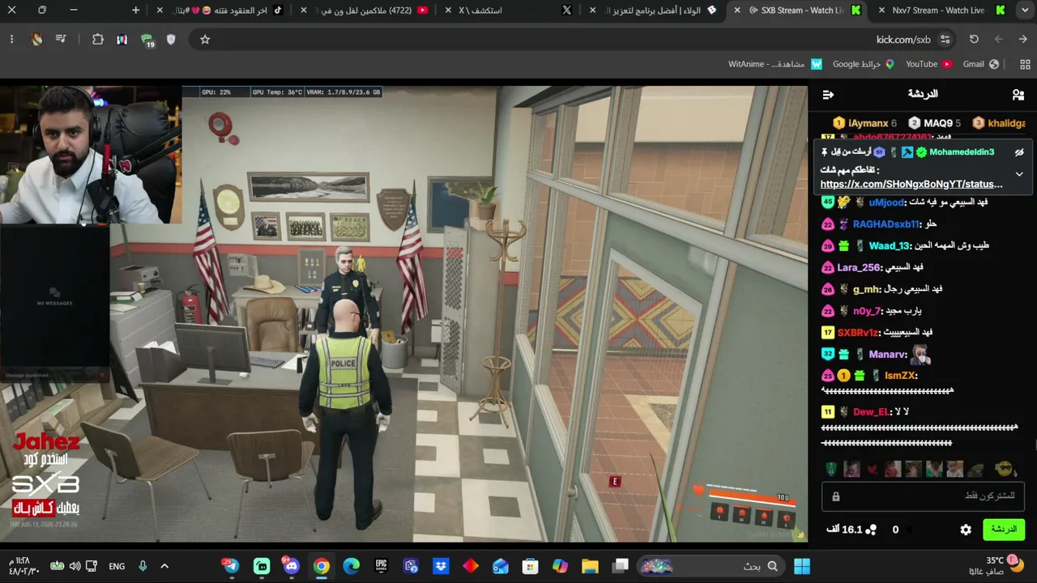Image resolution: width=1037 pixels, height=583 pixels.
Task: Switch to the SXB Stream browser tab
Action: pos(798,11)
